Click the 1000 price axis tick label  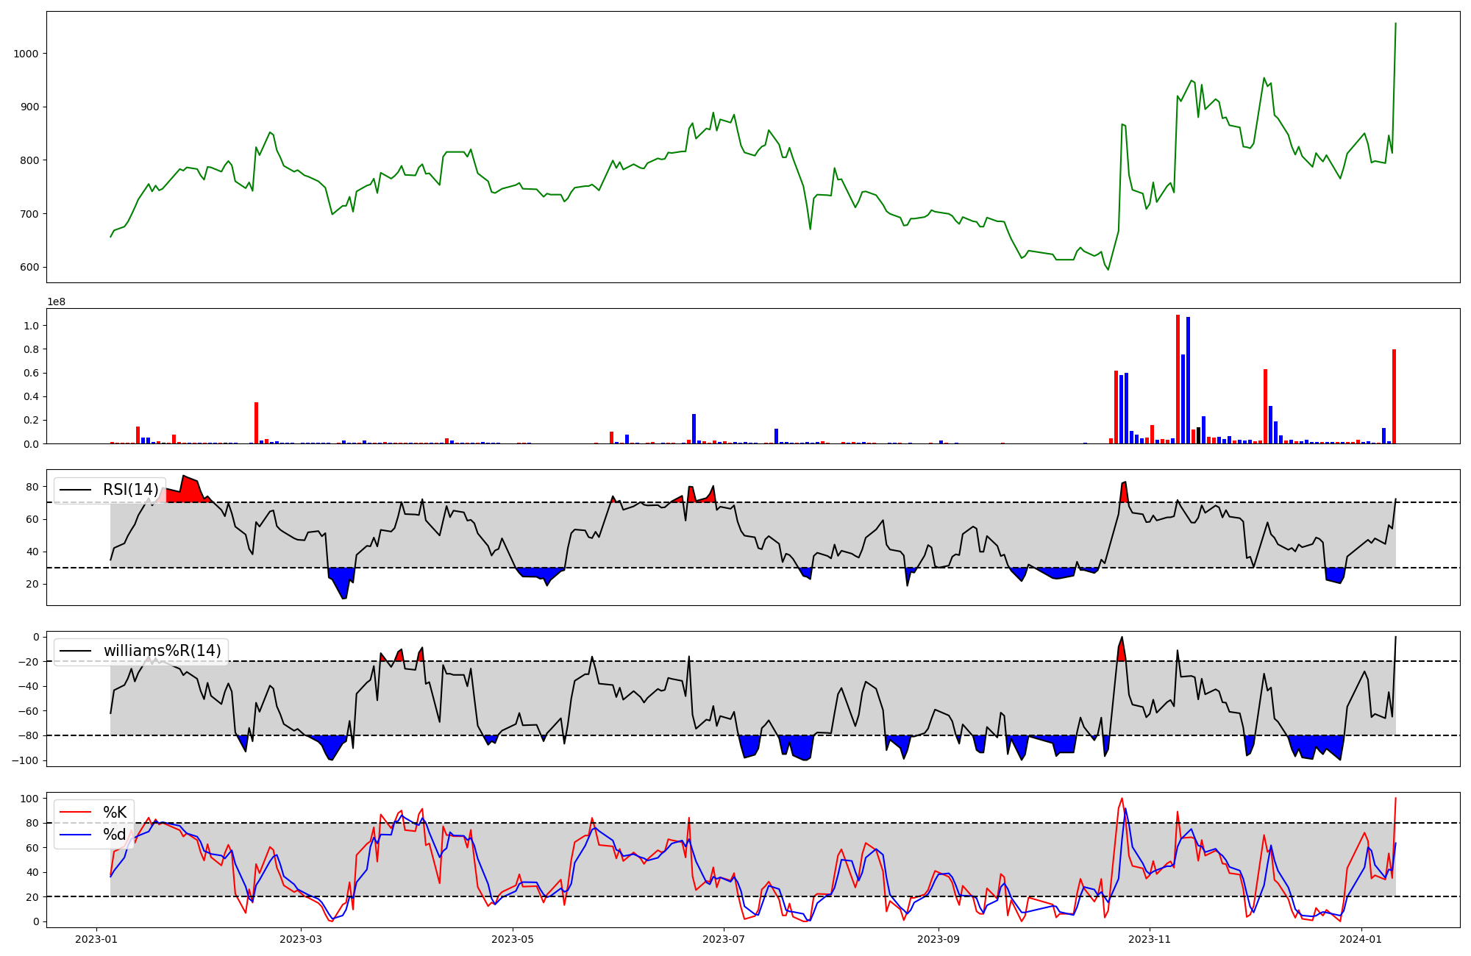[x=26, y=54]
